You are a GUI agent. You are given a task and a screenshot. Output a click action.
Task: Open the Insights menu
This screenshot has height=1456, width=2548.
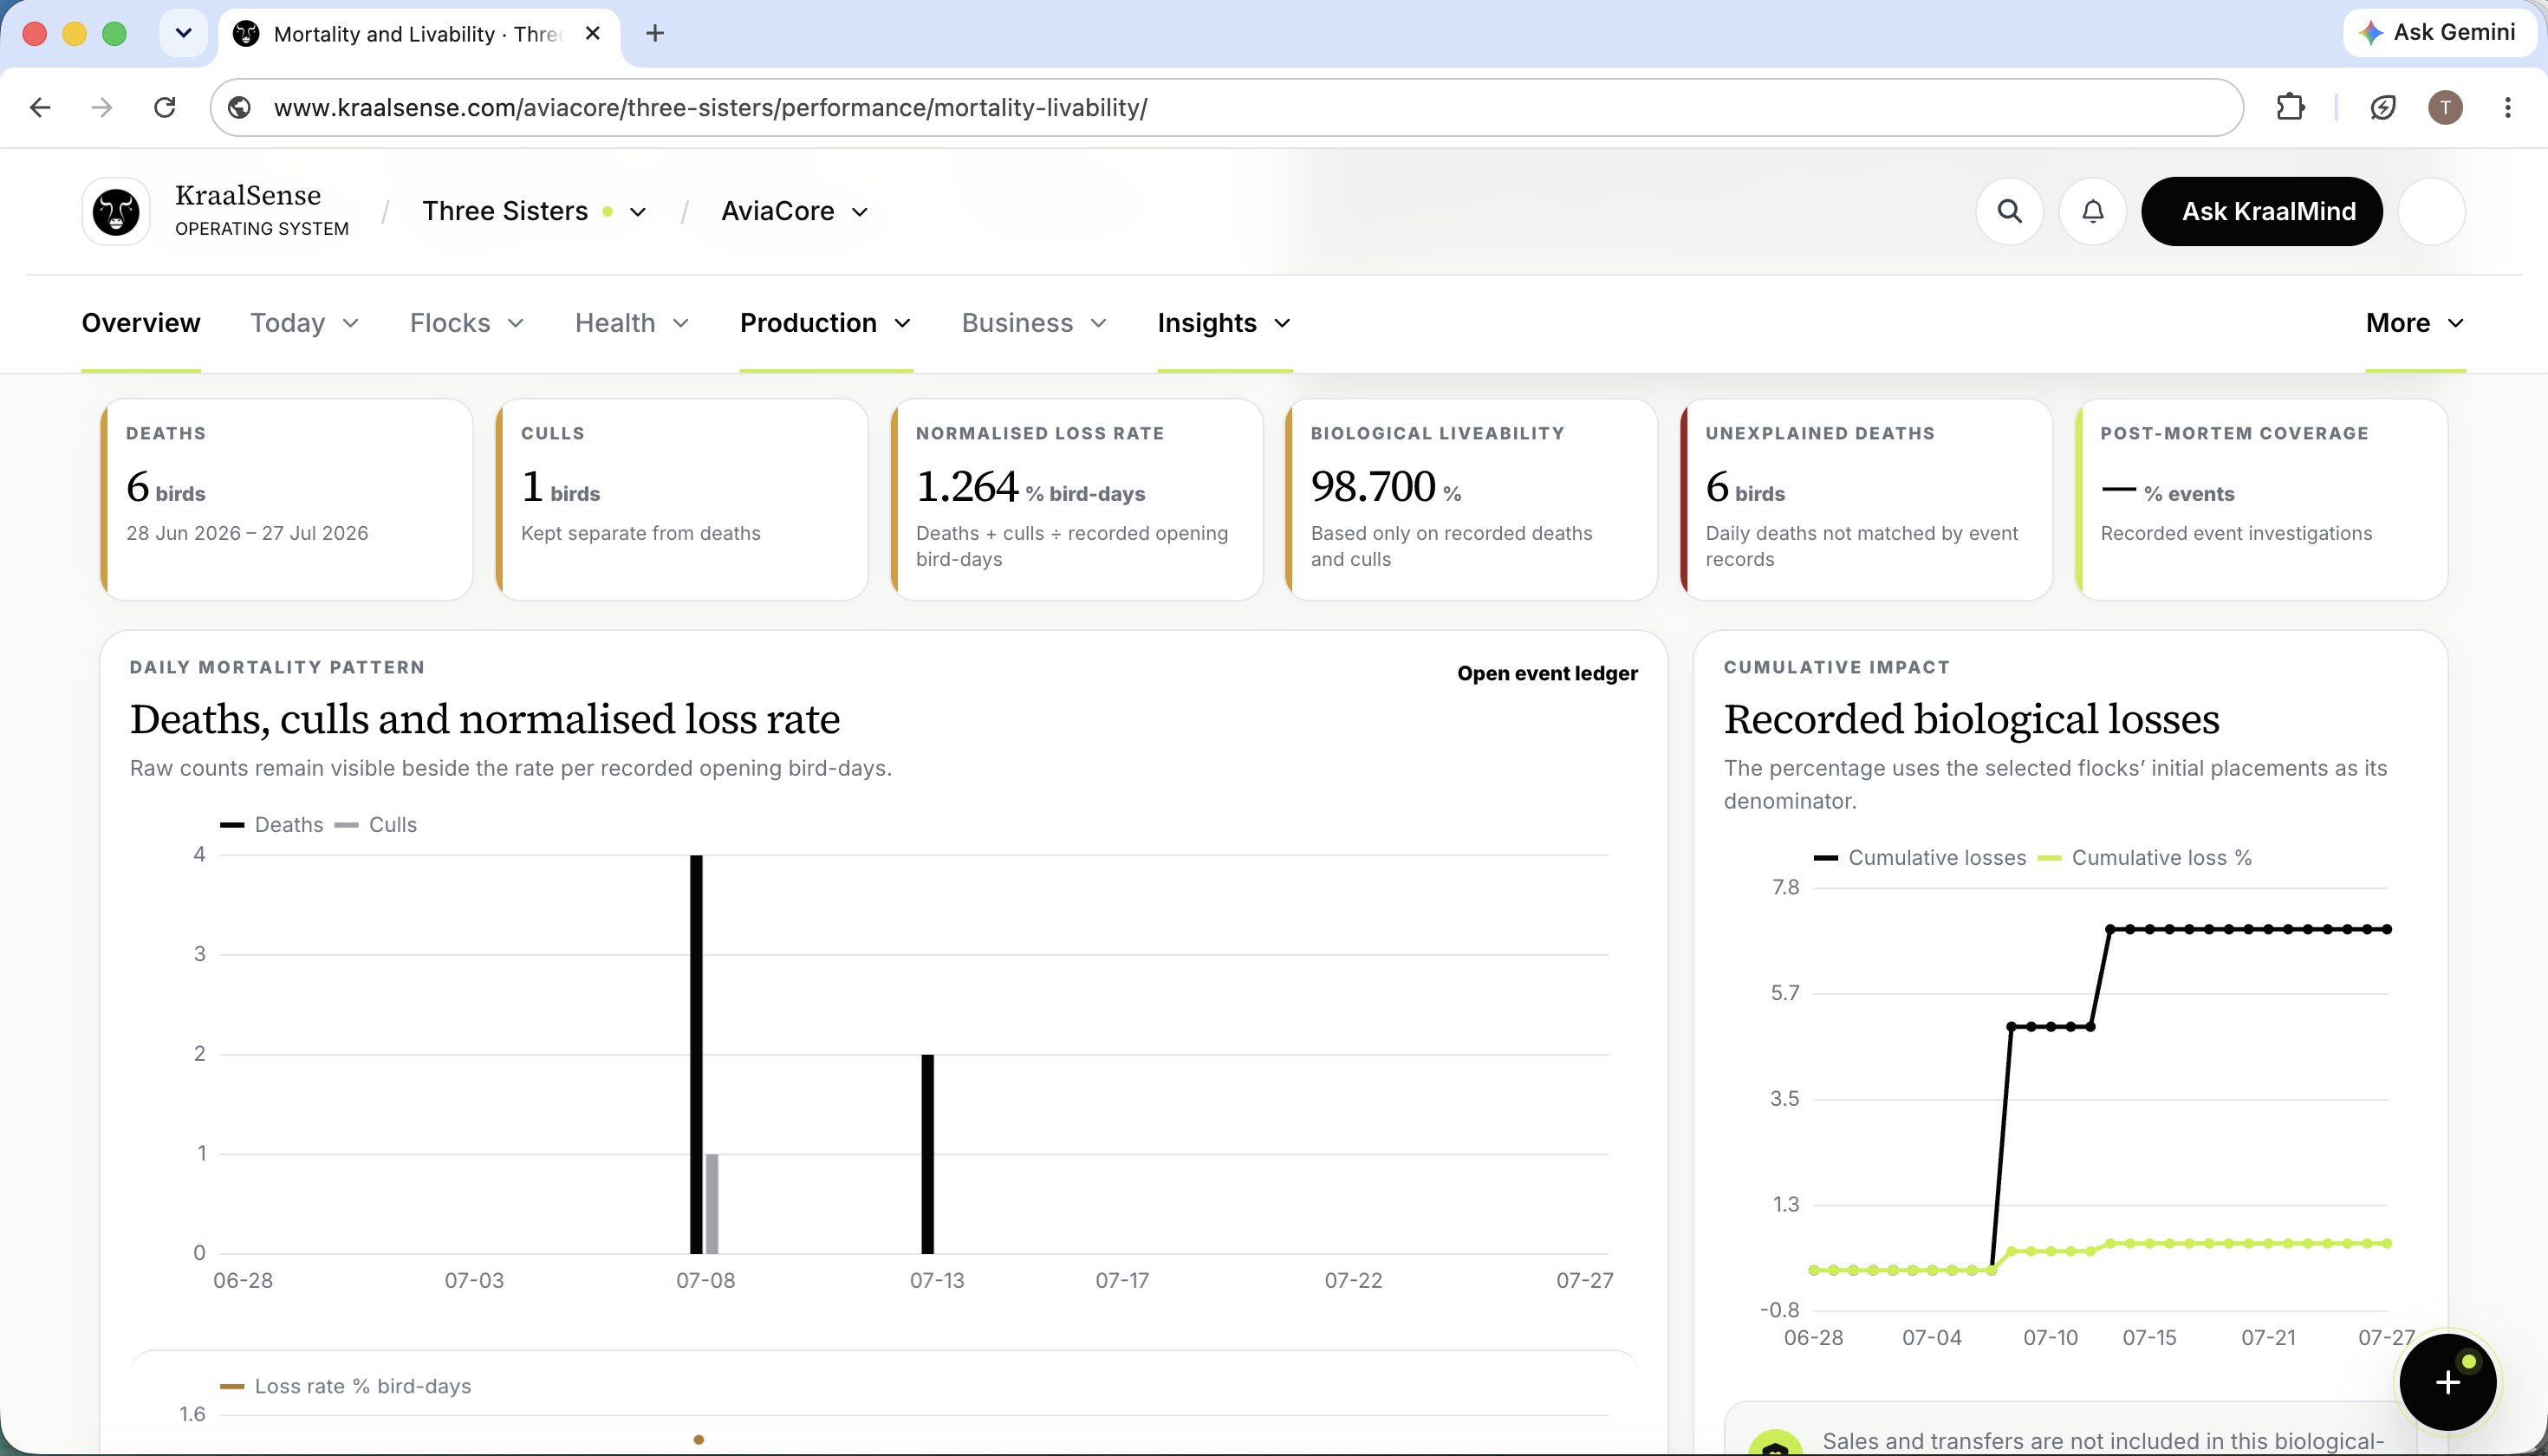pyautogui.click(x=1224, y=323)
